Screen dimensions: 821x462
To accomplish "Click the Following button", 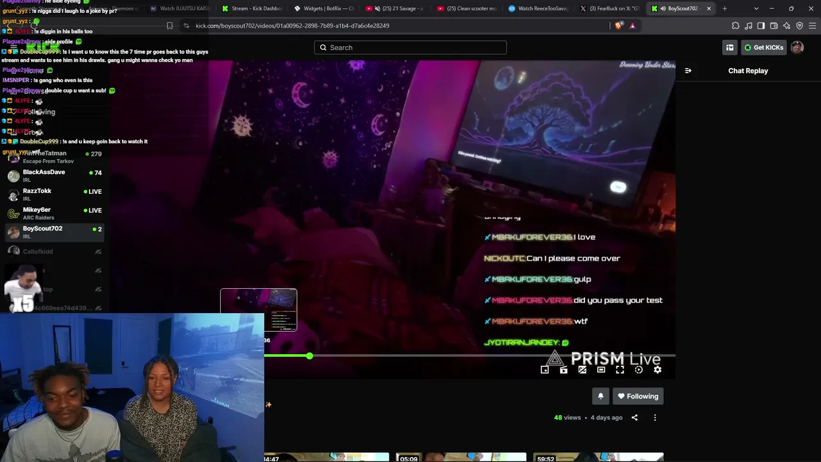I will 638,396.
